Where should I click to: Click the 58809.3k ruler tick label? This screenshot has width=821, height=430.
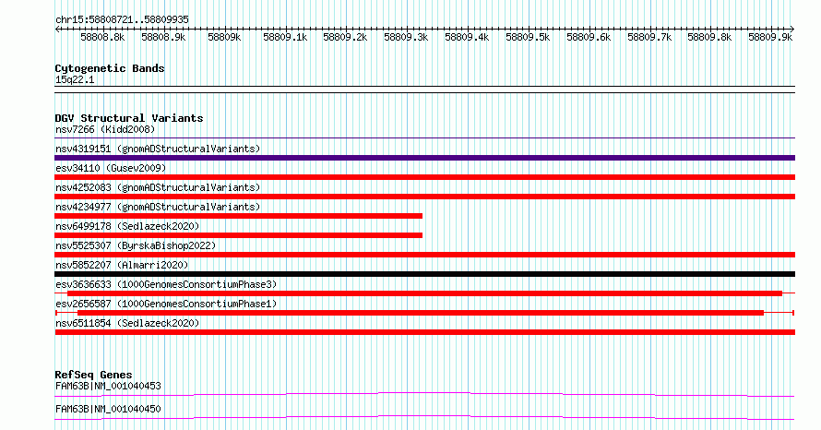point(406,37)
